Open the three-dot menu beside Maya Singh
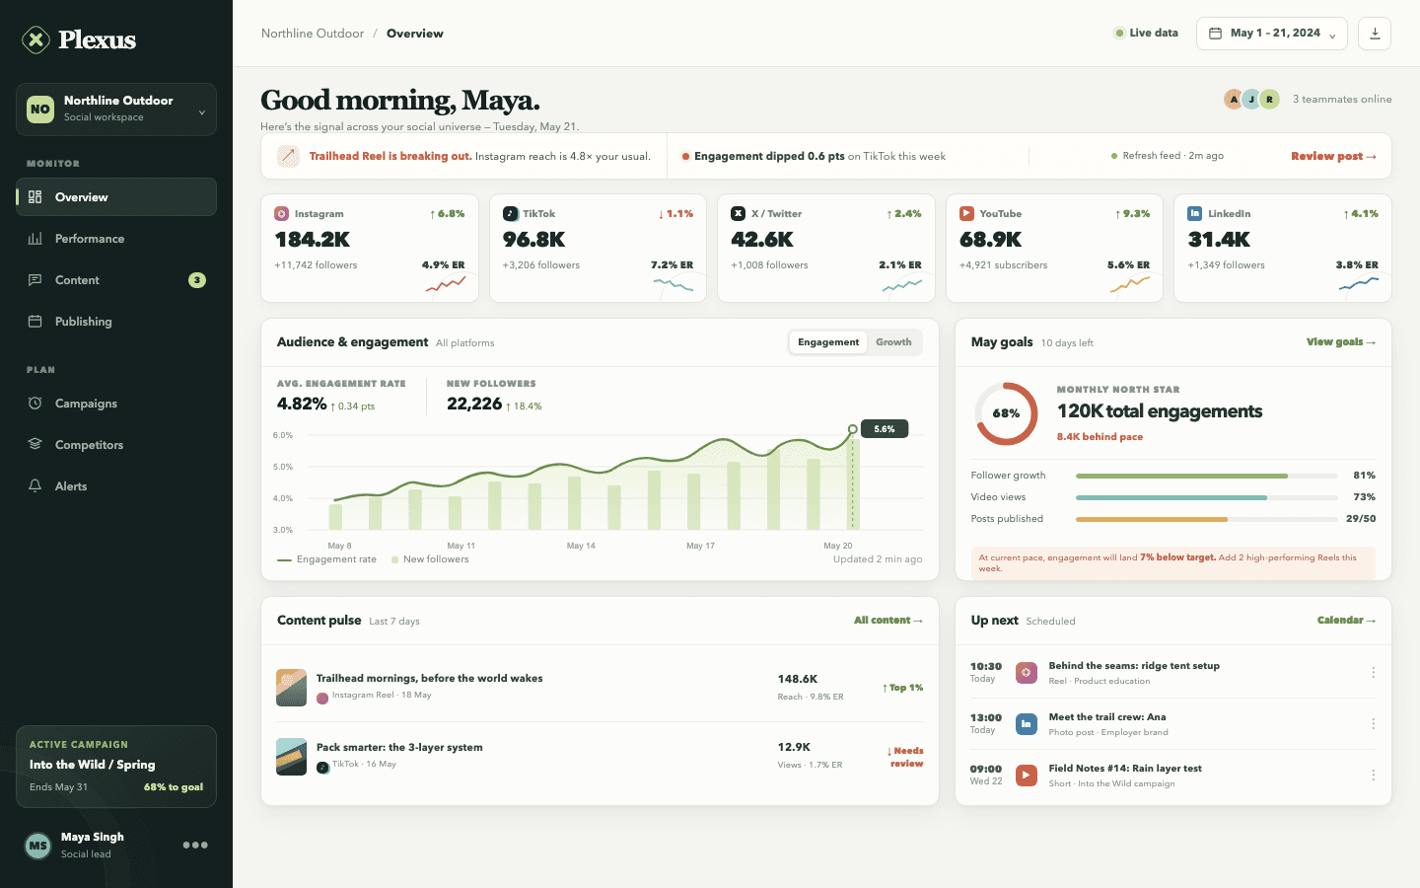1420x888 pixels. tap(195, 846)
